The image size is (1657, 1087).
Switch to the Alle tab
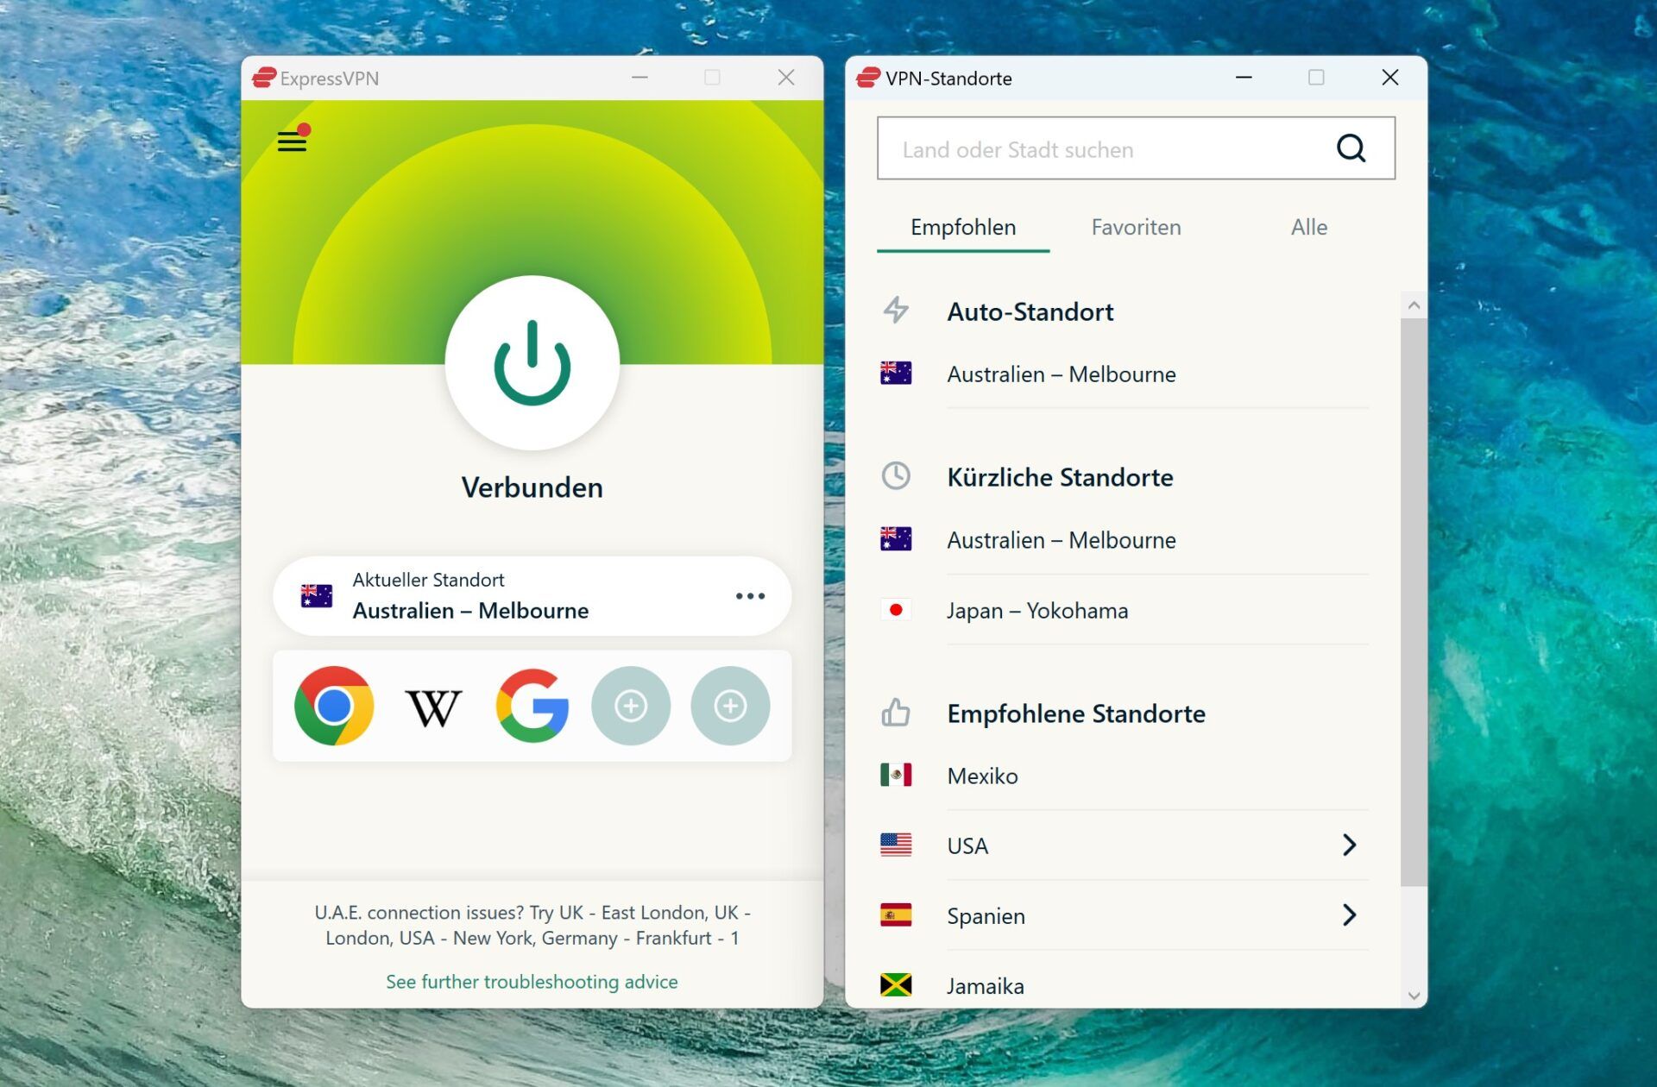pyautogui.click(x=1309, y=228)
